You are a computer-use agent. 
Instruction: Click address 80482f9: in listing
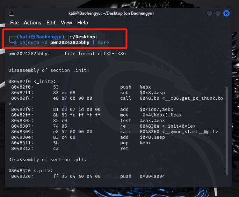point(22,109)
